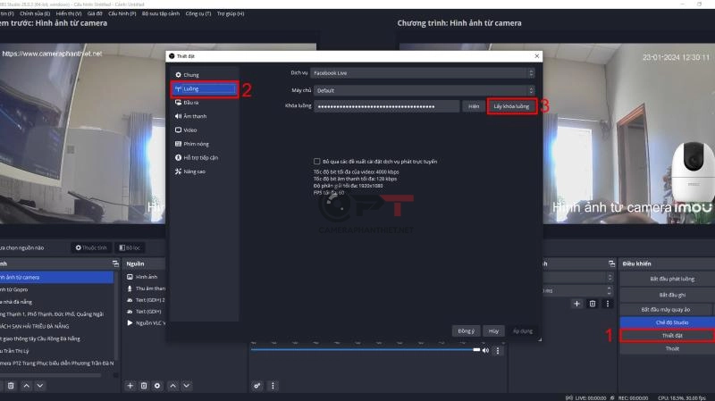Open source properties gear in Nguồn toolbar
The width and height of the screenshot is (715, 401).
coord(157,386)
